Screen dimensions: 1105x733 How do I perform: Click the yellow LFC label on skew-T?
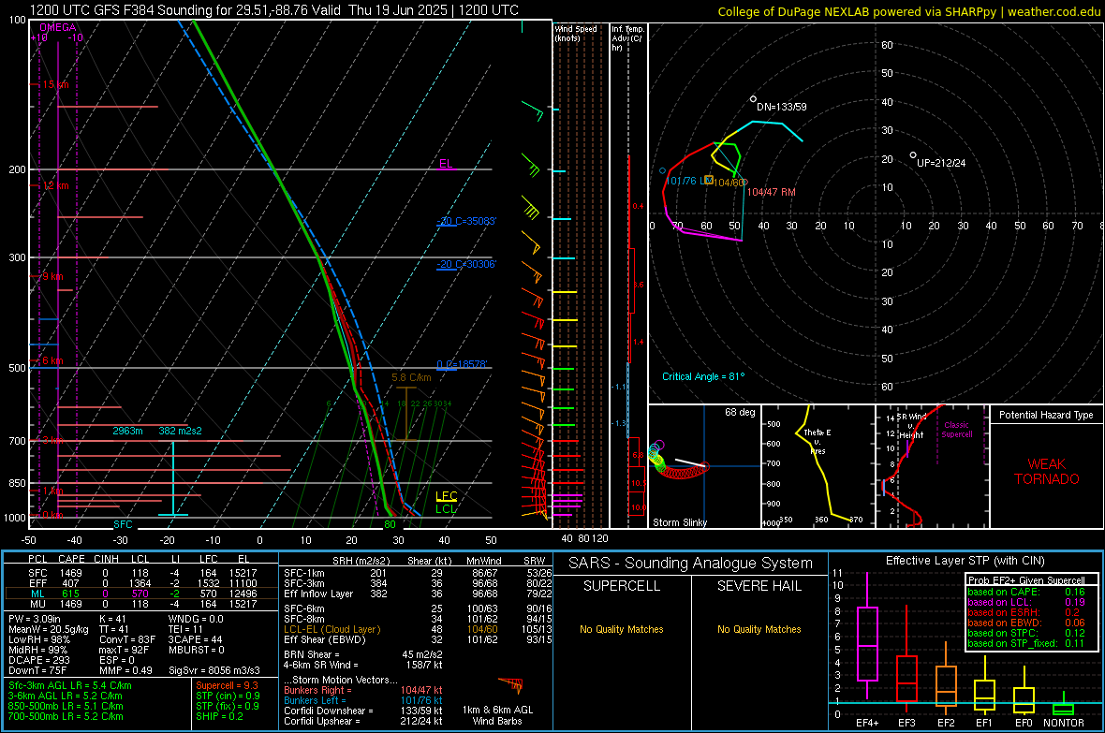click(446, 496)
